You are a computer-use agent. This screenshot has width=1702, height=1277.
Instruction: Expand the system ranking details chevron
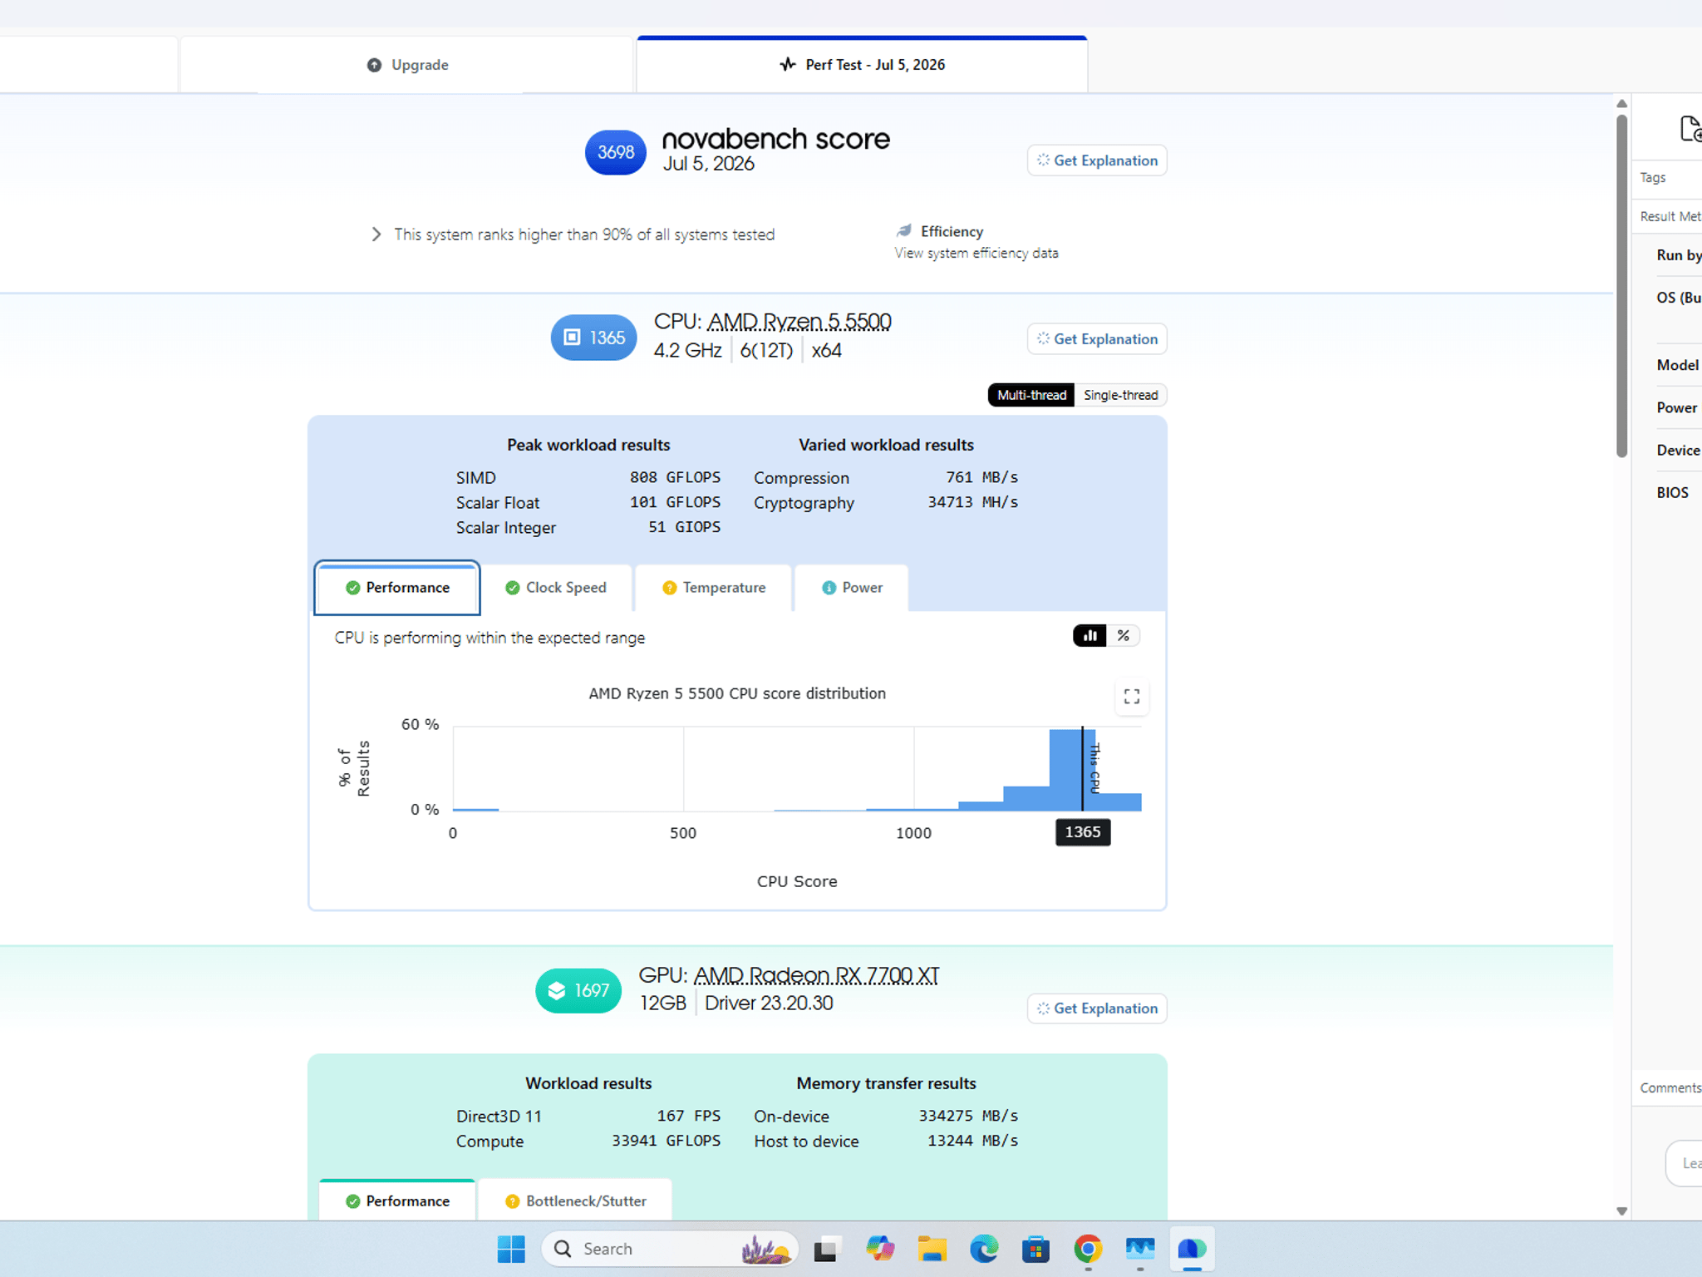click(x=376, y=234)
